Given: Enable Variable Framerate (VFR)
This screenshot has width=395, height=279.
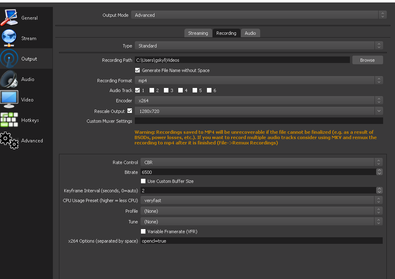Looking at the screenshot, I should point(143,231).
